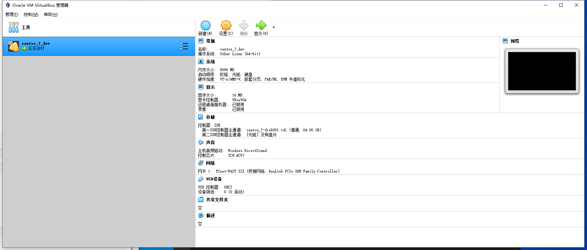The image size is (587, 250).
Task: Click the Preview (预览) panel icon
Action: click(505, 41)
